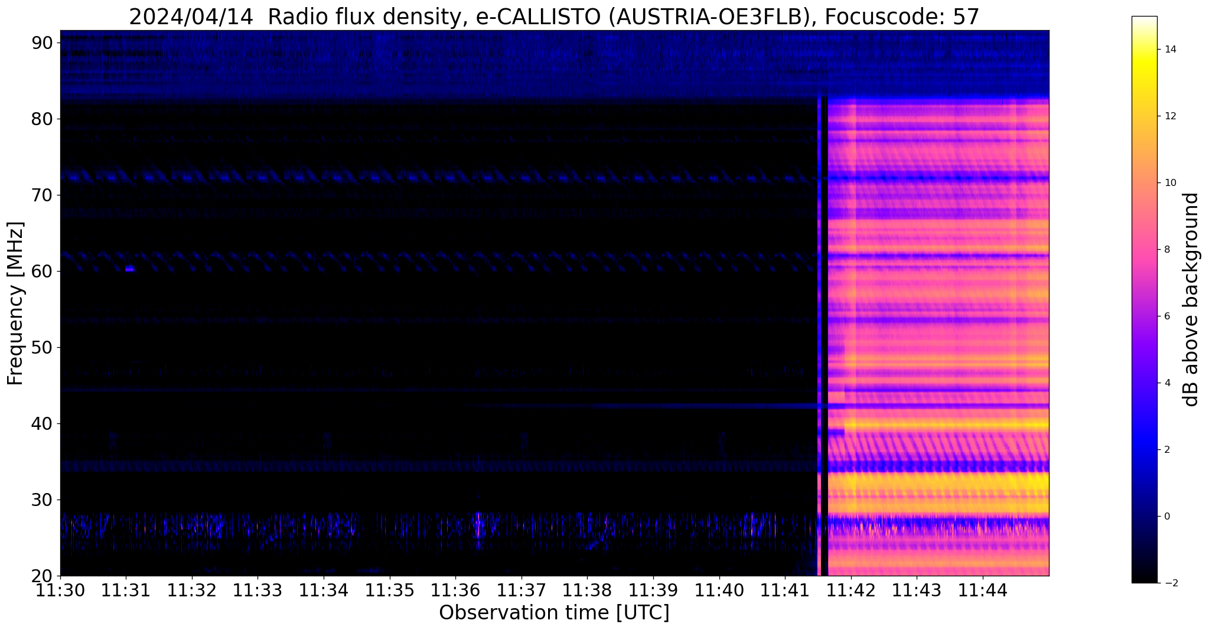Click the colorbar tick label 12
The image size is (1209, 630).
tap(1169, 116)
